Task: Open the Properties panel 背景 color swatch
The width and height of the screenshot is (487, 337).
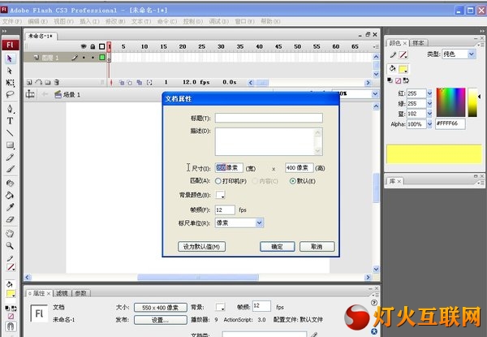Action: pyautogui.click(x=220, y=307)
